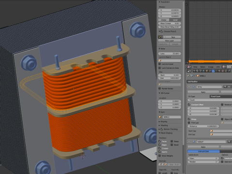
Task: Click the UV editor type icon
Action: [189, 67]
